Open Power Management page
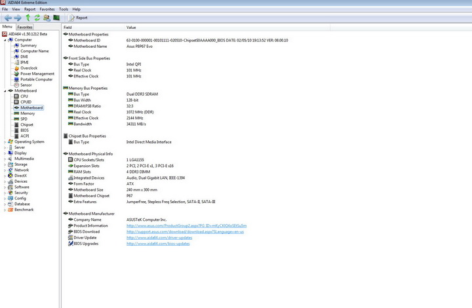Image resolution: width=472 pixels, height=308 pixels. (37, 73)
